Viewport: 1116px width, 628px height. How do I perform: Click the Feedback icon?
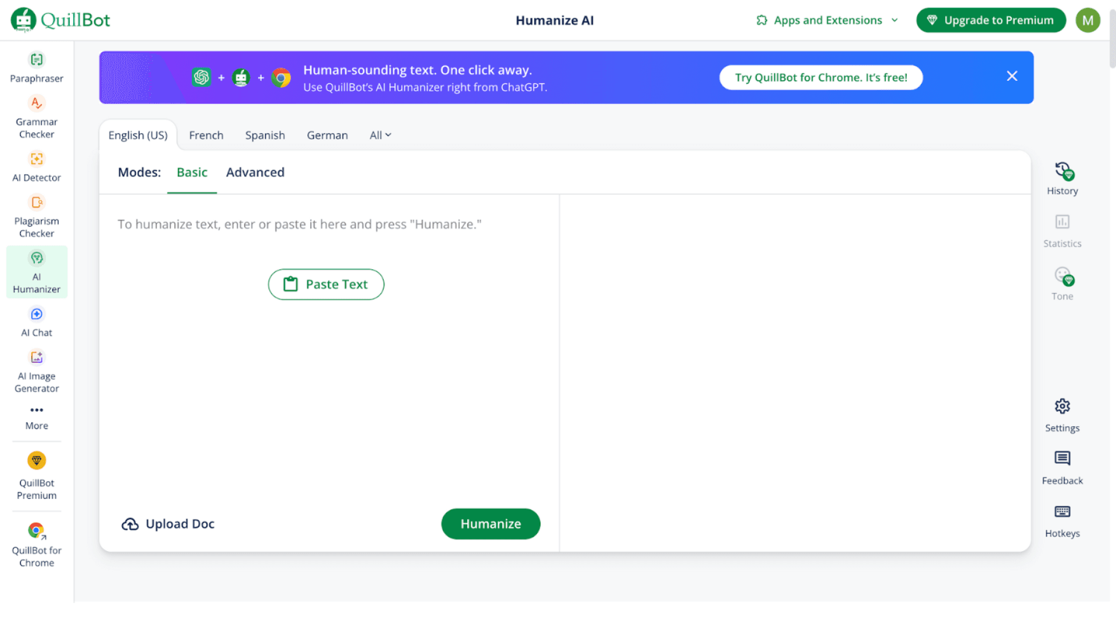(x=1062, y=459)
